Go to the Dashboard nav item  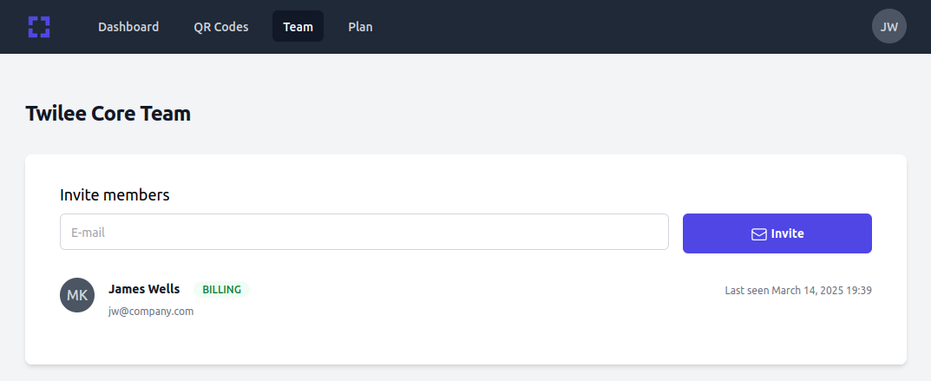[128, 27]
